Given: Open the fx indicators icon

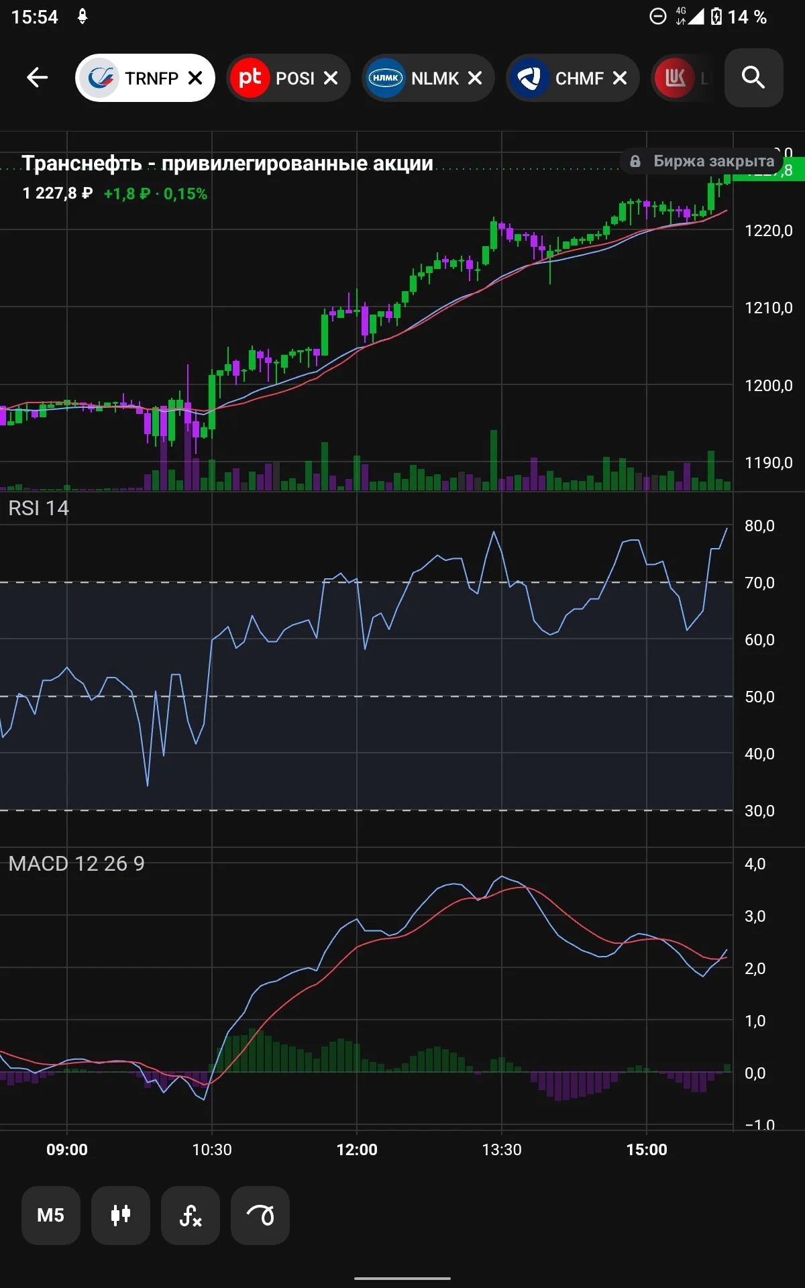Looking at the screenshot, I should coord(191,1215).
